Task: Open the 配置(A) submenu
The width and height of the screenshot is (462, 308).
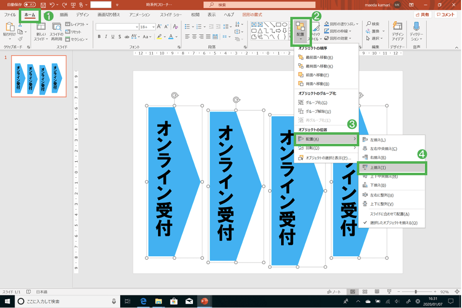Action: (x=326, y=139)
